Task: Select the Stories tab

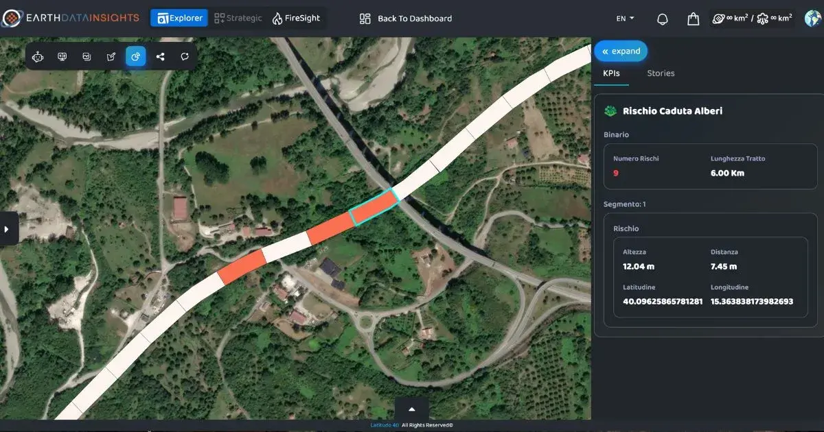Action: 661,73
